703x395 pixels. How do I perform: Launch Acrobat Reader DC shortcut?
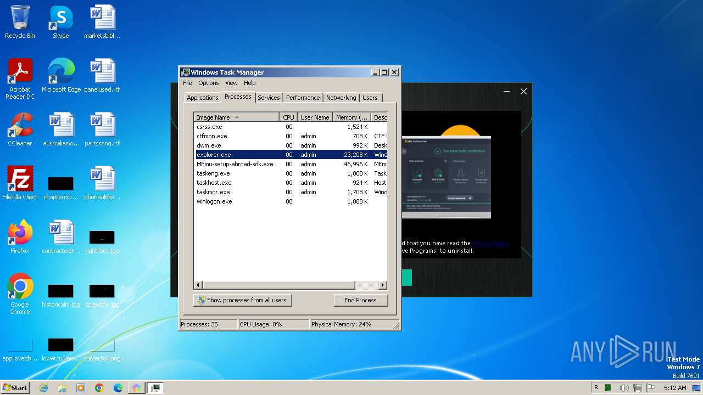coord(20,79)
